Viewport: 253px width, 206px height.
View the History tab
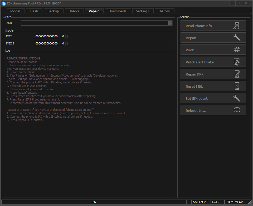pyautogui.click(x=164, y=11)
